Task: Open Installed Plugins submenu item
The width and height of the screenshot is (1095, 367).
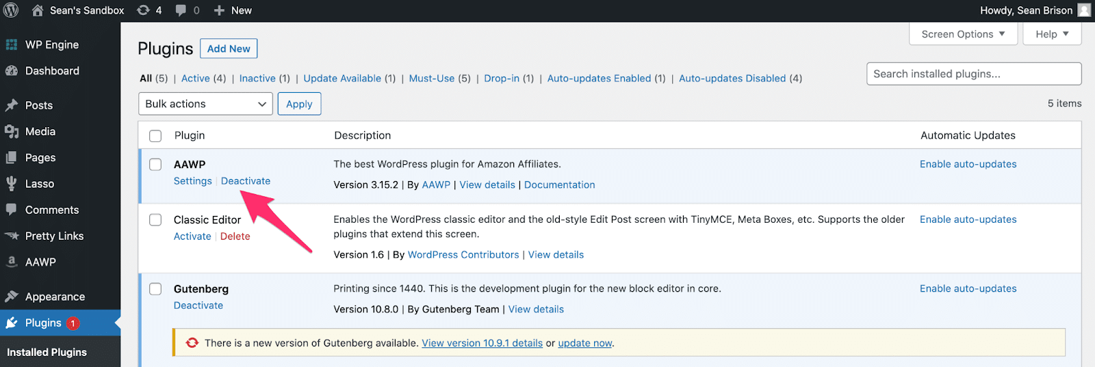Action: pyautogui.click(x=47, y=352)
